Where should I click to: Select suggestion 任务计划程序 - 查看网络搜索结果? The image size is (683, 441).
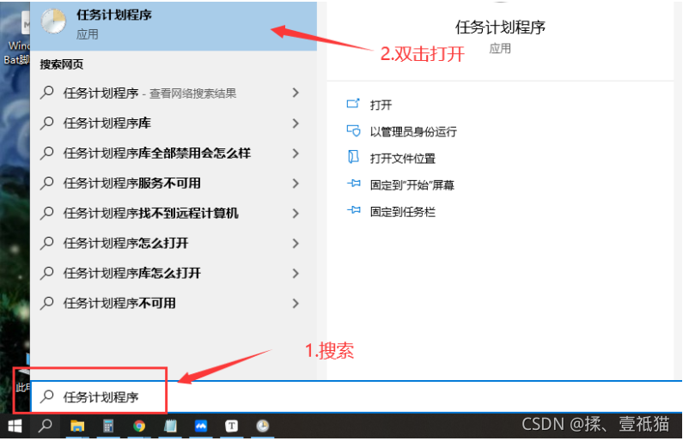coord(174,93)
